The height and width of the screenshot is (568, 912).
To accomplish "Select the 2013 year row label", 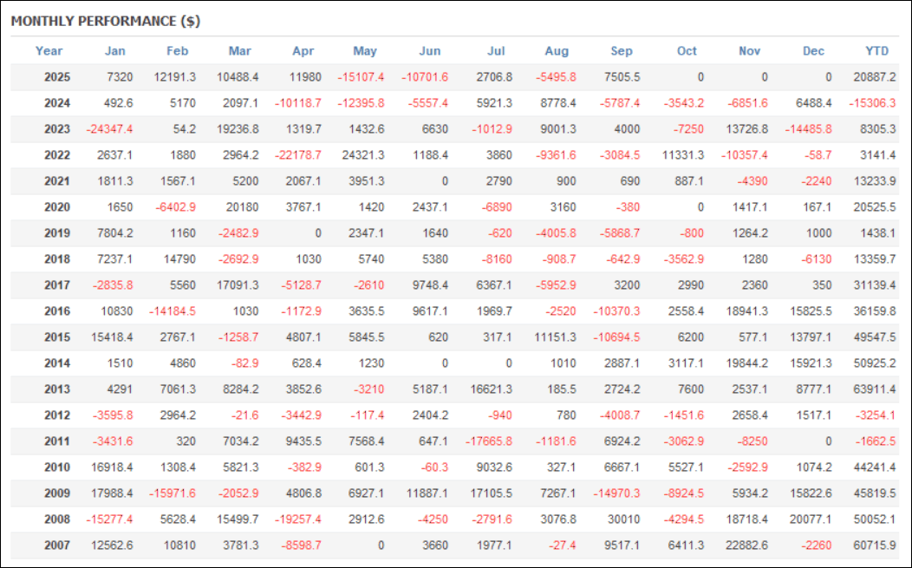I will (x=57, y=390).
